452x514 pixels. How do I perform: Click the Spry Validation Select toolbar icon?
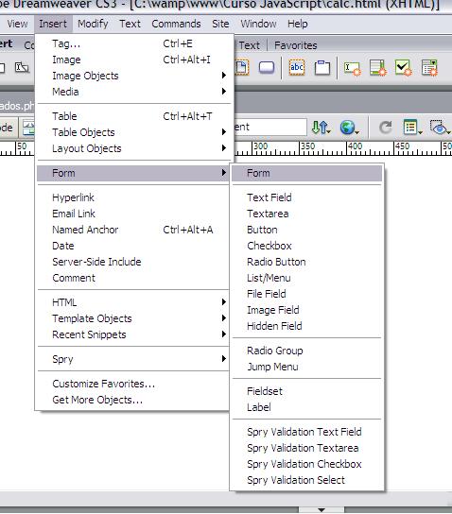(x=429, y=68)
